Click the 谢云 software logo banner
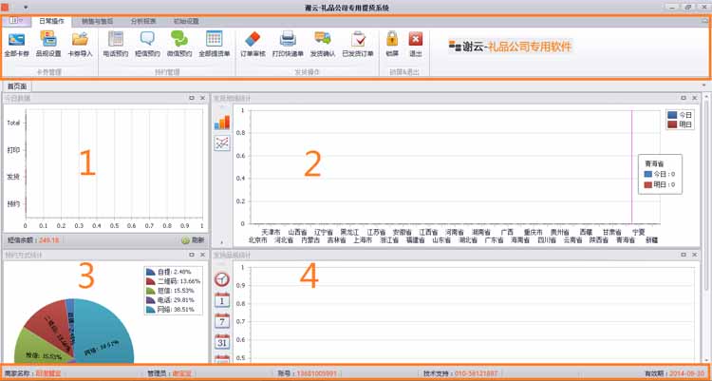 pos(511,47)
